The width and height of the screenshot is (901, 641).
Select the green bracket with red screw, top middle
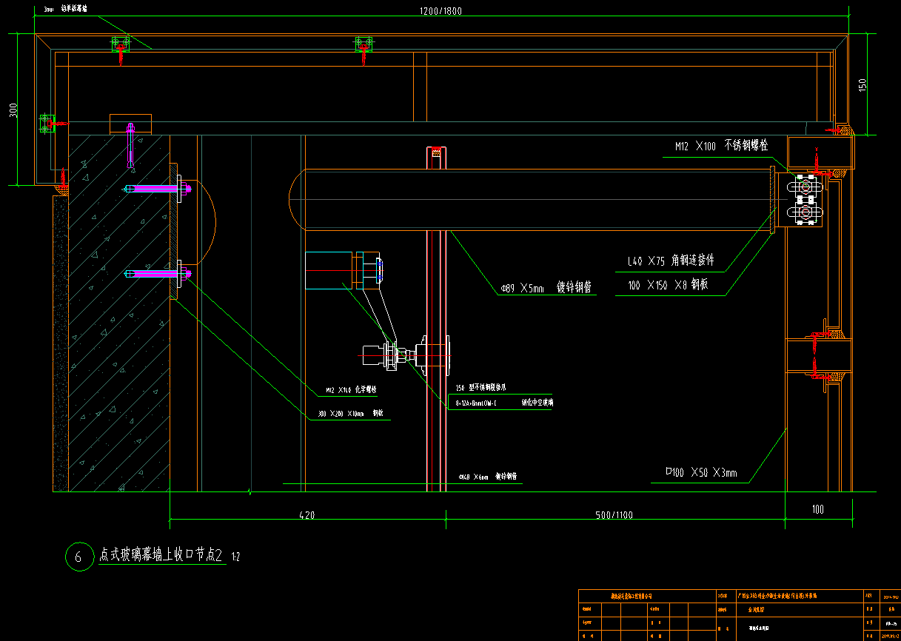coord(363,46)
